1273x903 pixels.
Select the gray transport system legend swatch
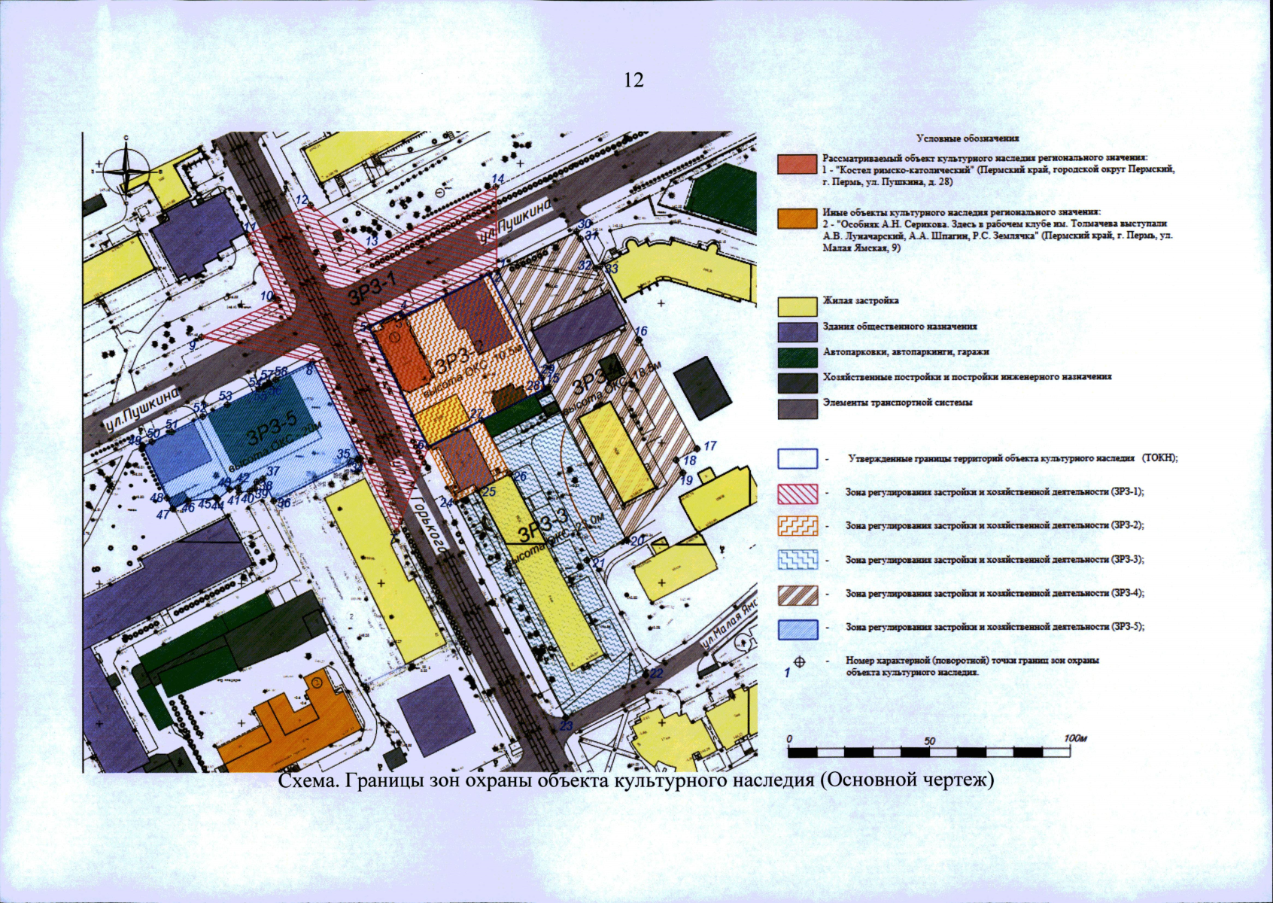(798, 408)
